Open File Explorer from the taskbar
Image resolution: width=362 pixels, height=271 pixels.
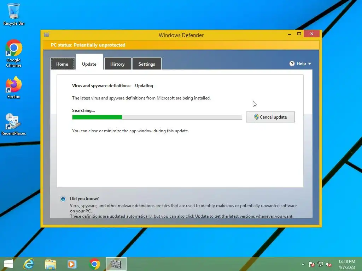50,264
